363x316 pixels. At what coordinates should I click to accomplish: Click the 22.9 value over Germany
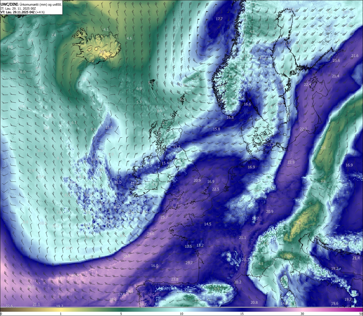pos(291,162)
